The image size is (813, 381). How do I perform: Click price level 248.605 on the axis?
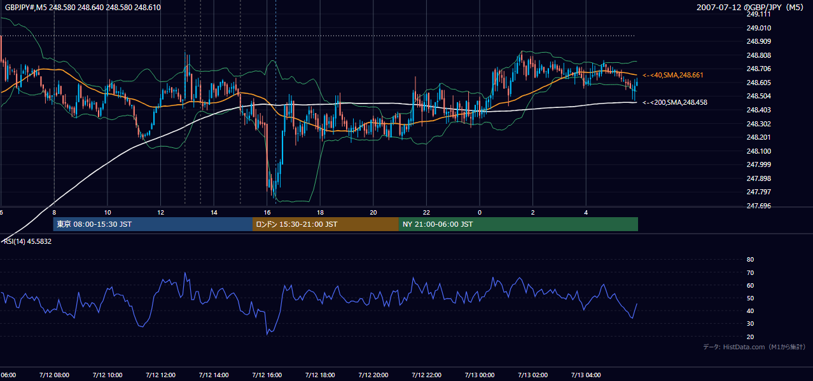pyautogui.click(x=758, y=83)
